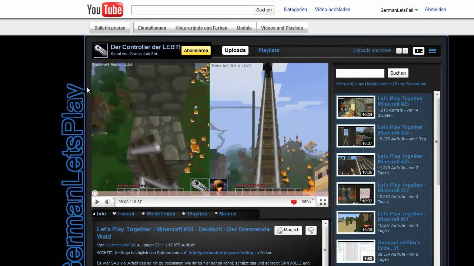Click the sidebar list scroll up arrow
Image resolution: width=474 pixels, height=266 pixels.
(x=437, y=95)
